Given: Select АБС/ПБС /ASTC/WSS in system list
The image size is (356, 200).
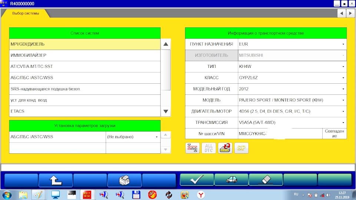Looking at the screenshot, I should tap(85, 78).
